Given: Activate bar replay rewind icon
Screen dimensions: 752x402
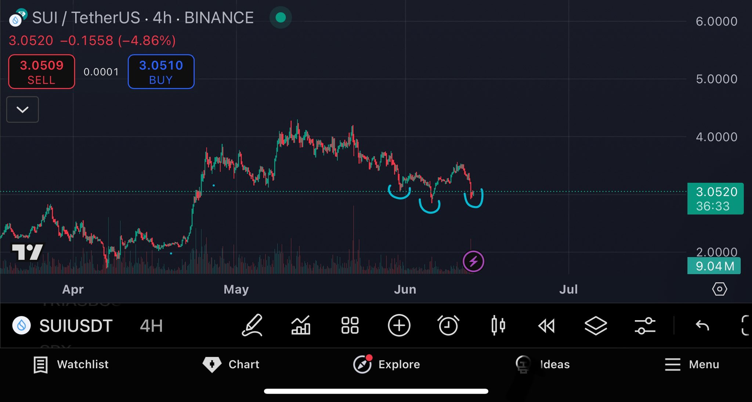Looking at the screenshot, I should tap(546, 325).
